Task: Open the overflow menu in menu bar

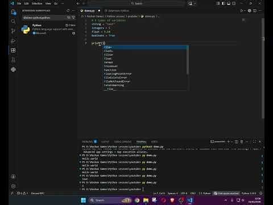Action: [x=63, y=3]
